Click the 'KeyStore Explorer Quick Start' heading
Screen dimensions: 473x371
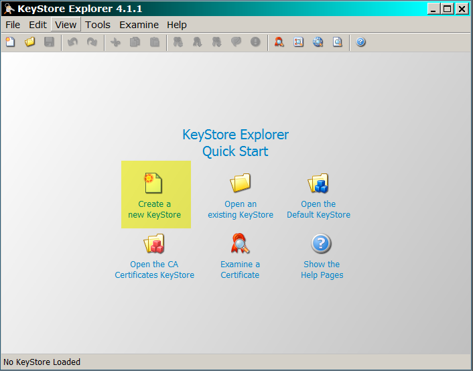coord(236,143)
